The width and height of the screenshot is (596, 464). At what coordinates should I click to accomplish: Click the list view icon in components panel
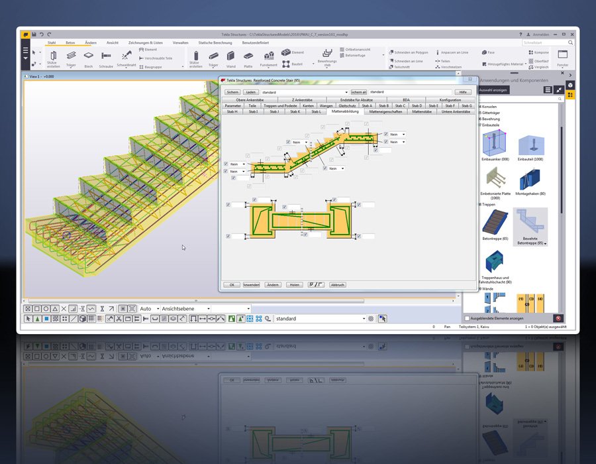point(548,89)
